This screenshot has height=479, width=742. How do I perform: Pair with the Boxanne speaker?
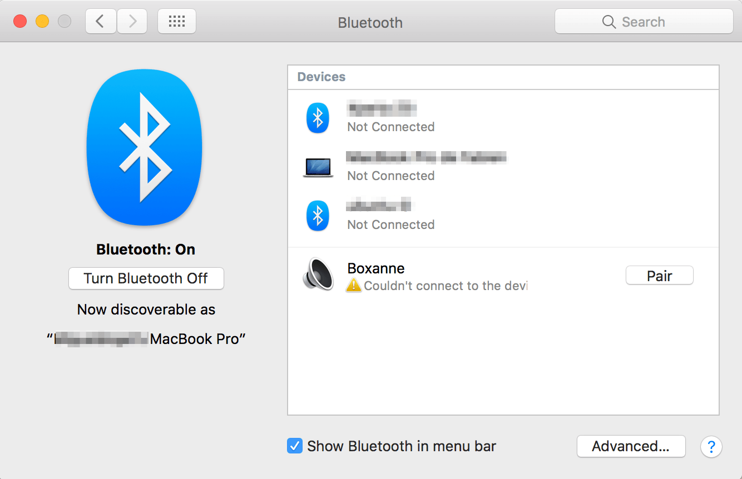[660, 276]
